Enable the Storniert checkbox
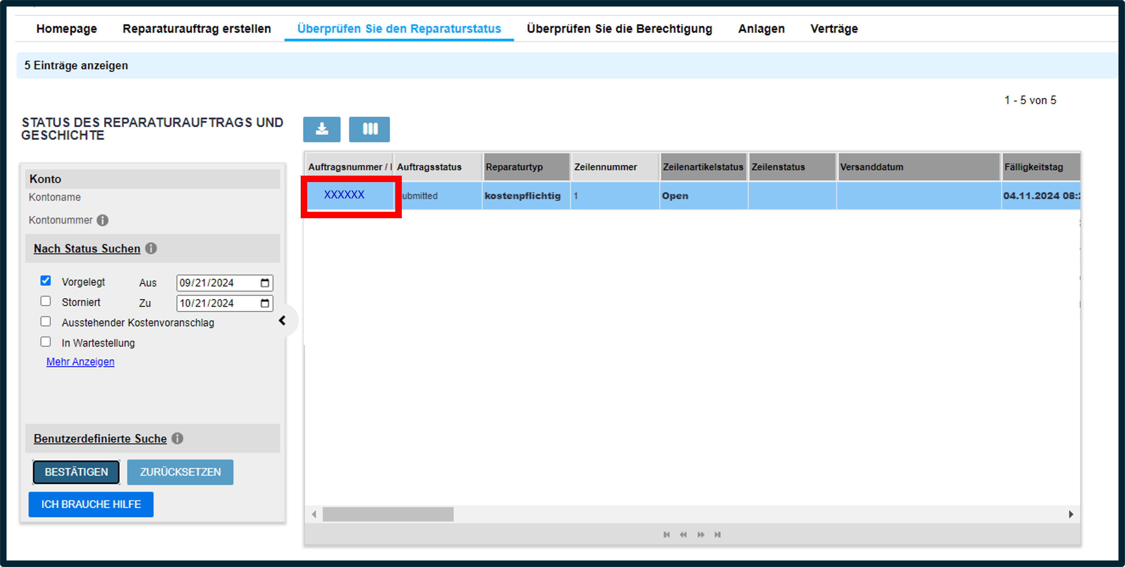 pyautogui.click(x=45, y=301)
